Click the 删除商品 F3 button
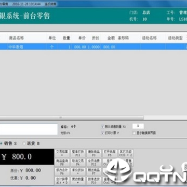 point(94,153)
